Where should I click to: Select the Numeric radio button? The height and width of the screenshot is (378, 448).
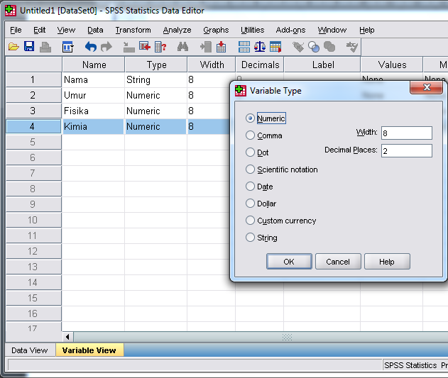pyautogui.click(x=250, y=118)
